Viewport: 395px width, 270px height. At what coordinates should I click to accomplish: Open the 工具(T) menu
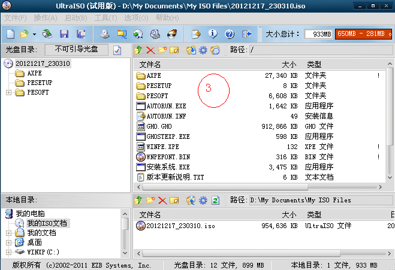[106, 18]
